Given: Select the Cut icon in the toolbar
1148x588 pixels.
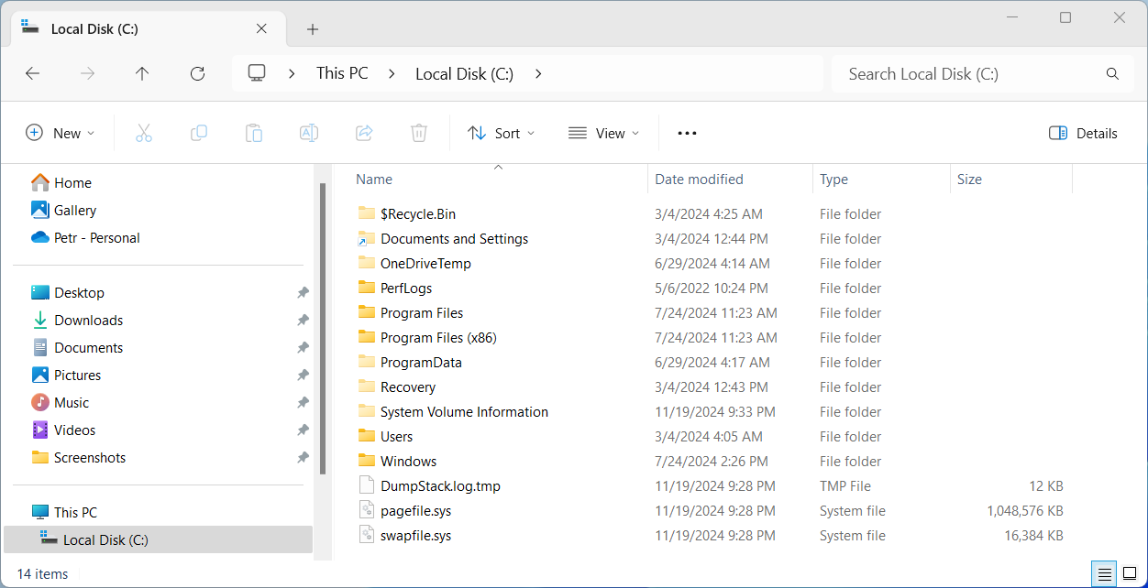Looking at the screenshot, I should [143, 133].
